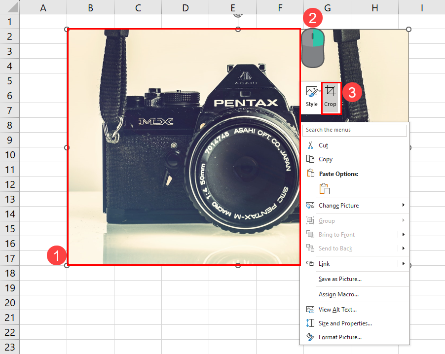445x354 pixels.
Task: Choose Copy from the context menu
Action: point(355,159)
